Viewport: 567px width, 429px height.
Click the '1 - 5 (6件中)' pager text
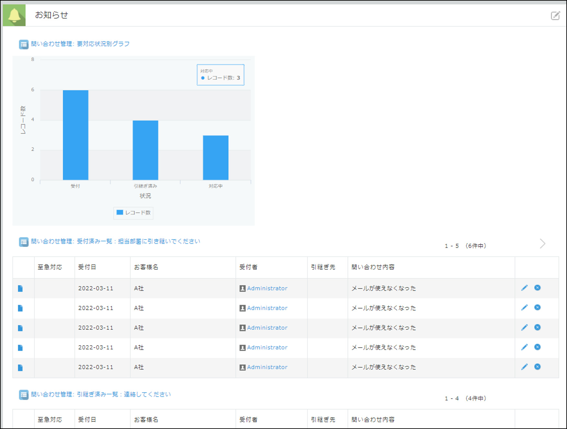click(465, 246)
